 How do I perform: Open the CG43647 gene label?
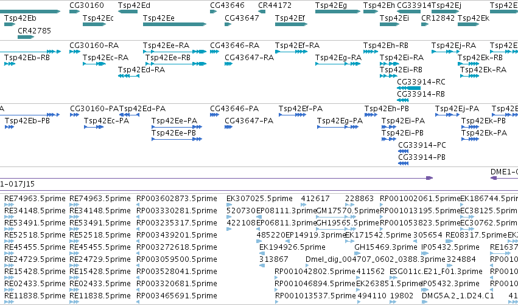[242, 18]
